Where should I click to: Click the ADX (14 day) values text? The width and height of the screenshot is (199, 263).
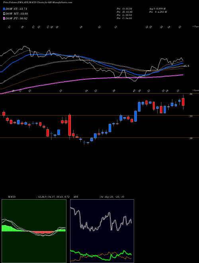(112, 197)
